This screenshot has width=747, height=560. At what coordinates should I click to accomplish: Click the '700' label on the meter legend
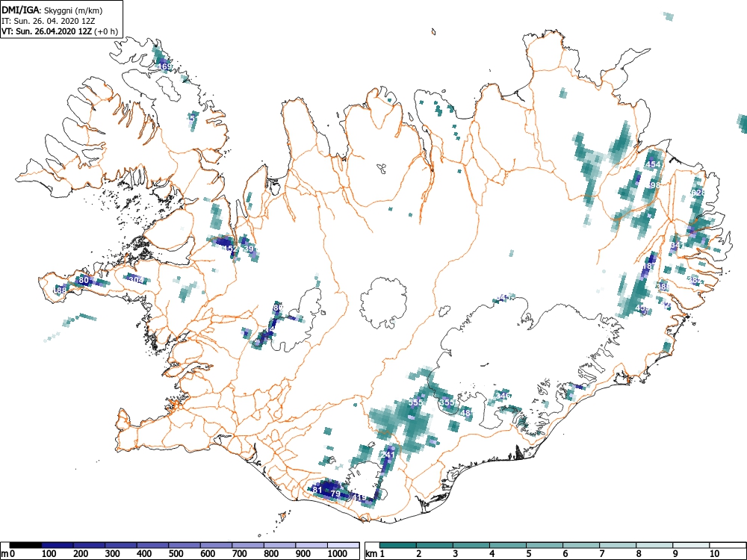click(240, 554)
